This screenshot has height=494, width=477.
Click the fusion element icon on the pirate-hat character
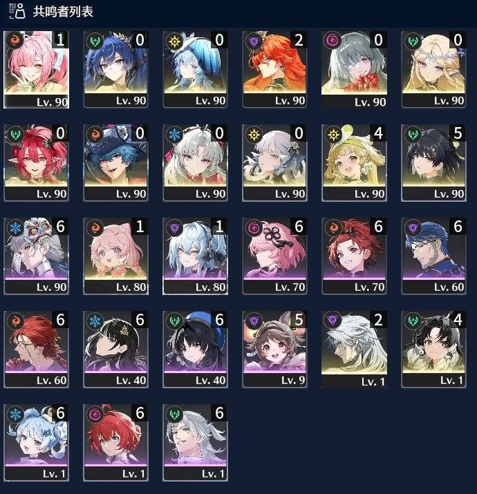click(95, 134)
